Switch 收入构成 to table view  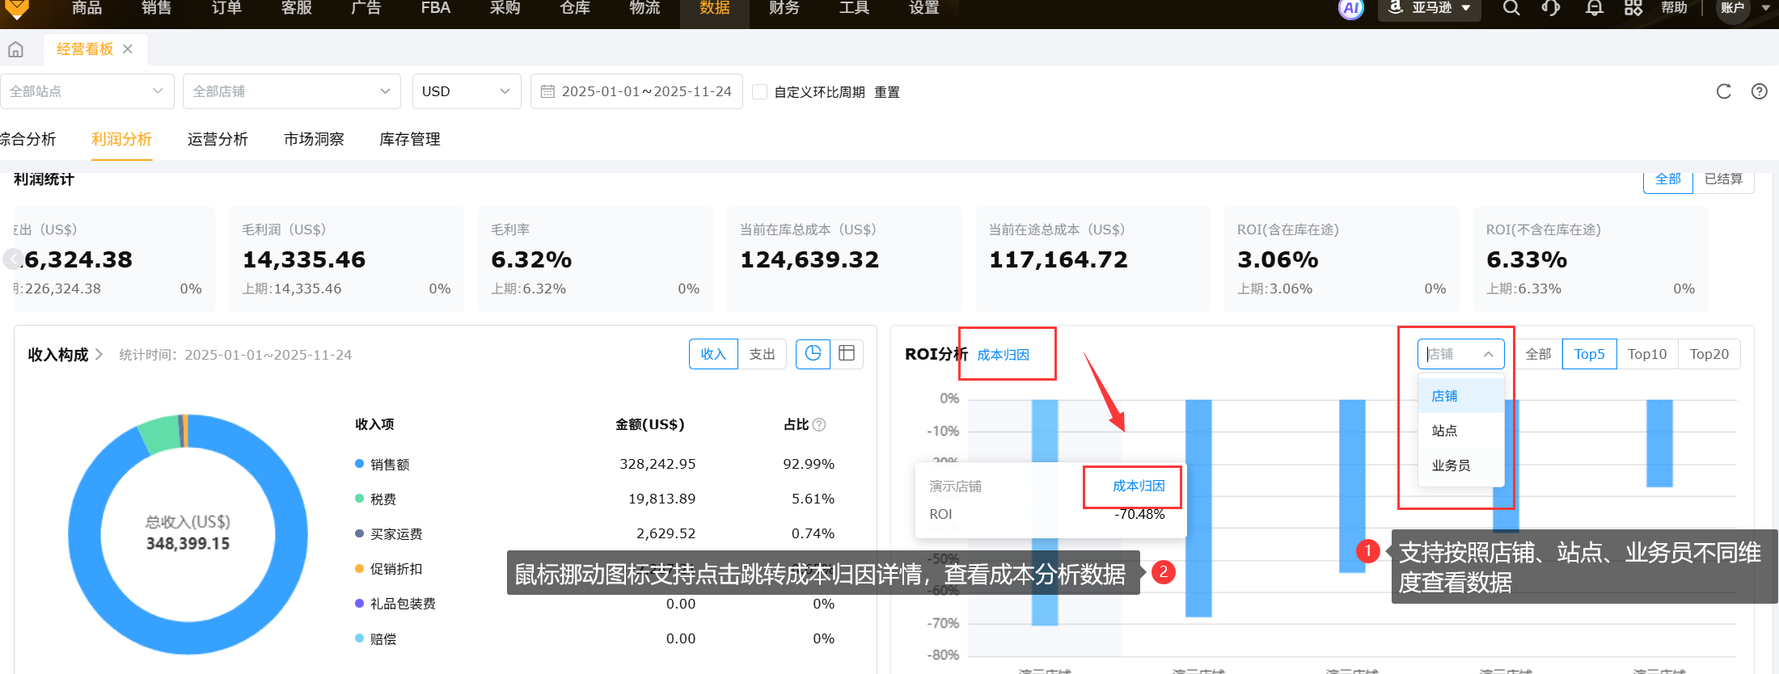847,354
